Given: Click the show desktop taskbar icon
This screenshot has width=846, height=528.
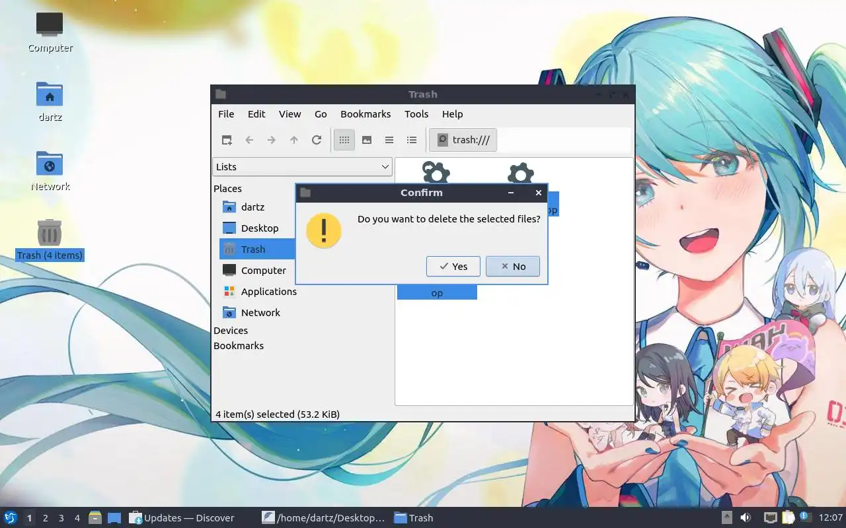Looking at the screenshot, I should point(114,518).
